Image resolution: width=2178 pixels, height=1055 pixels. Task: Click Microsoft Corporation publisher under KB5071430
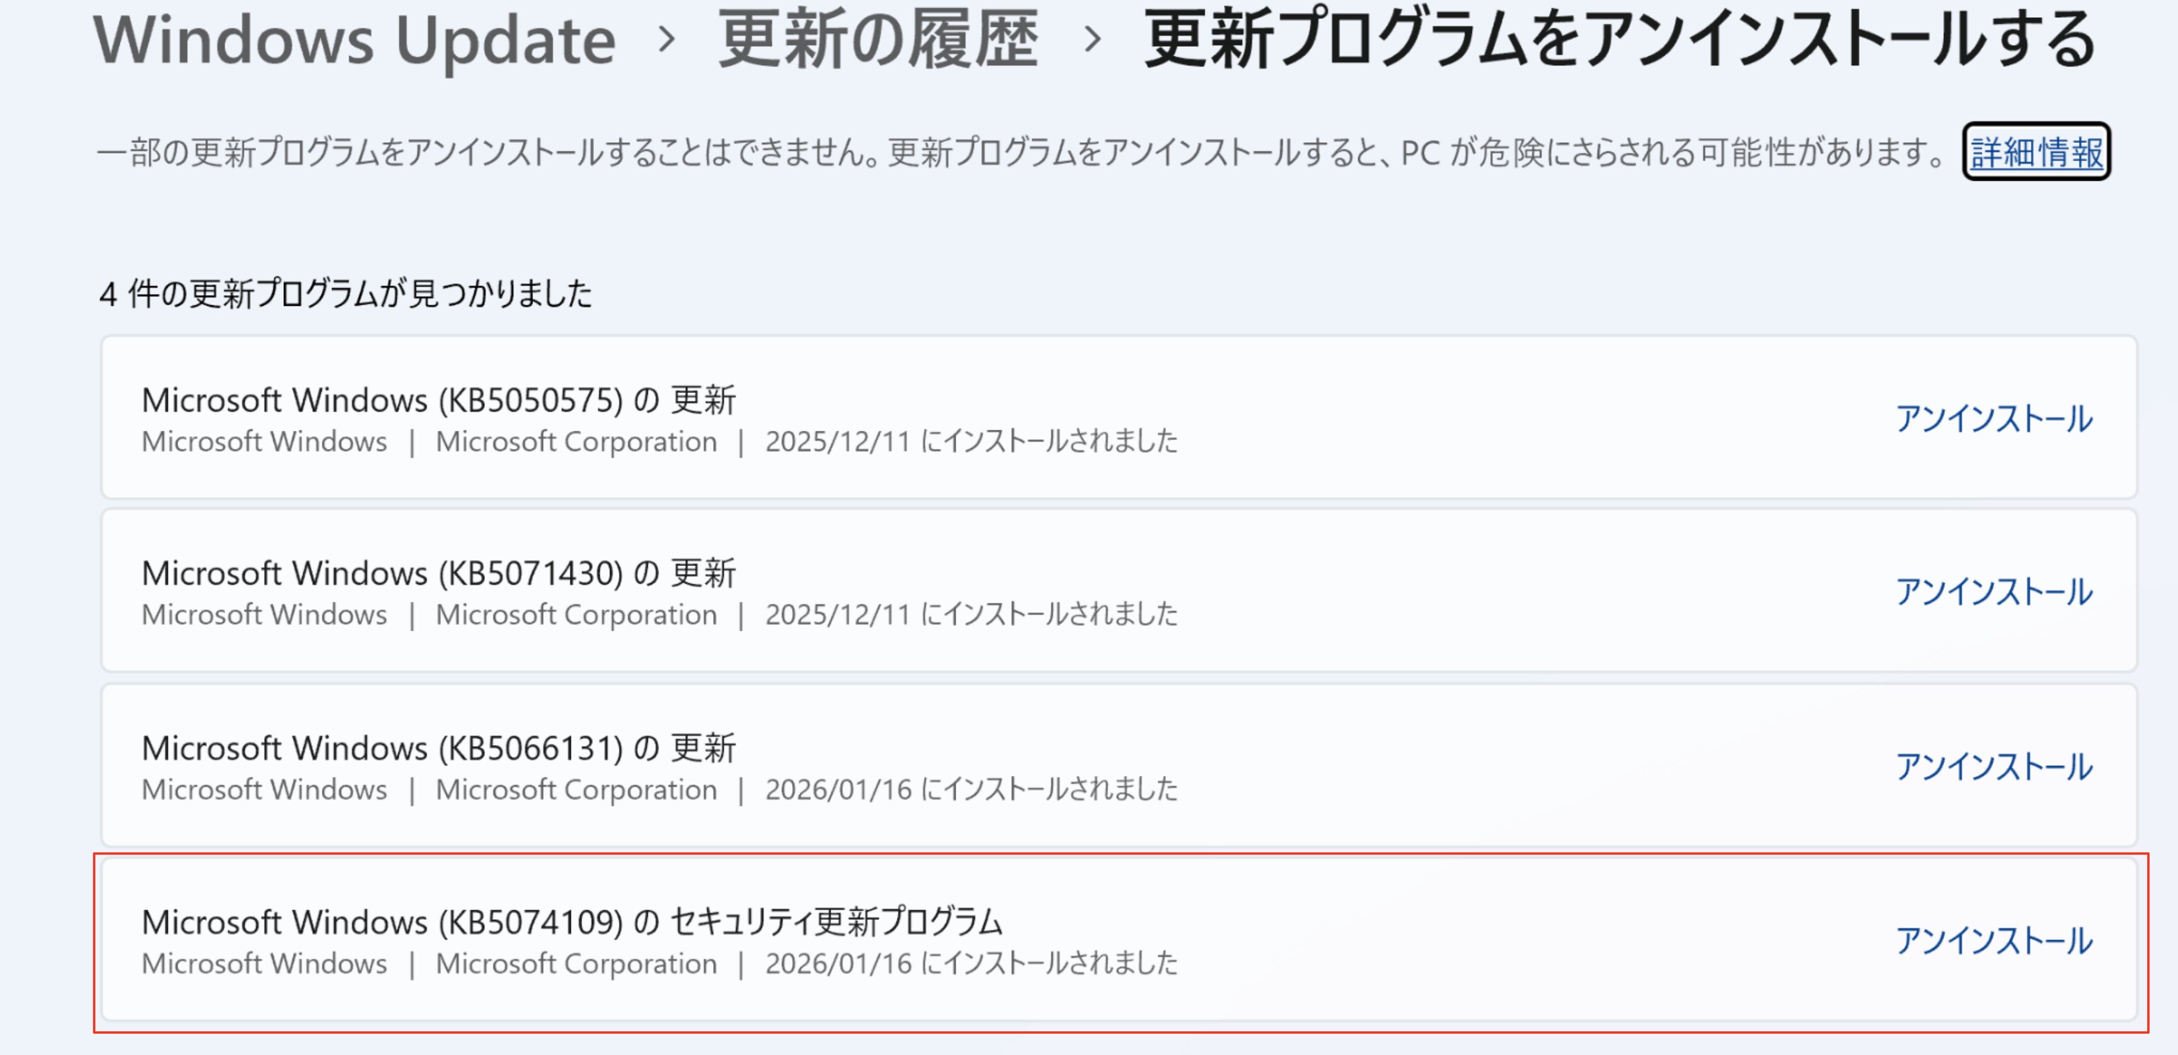[x=576, y=615]
